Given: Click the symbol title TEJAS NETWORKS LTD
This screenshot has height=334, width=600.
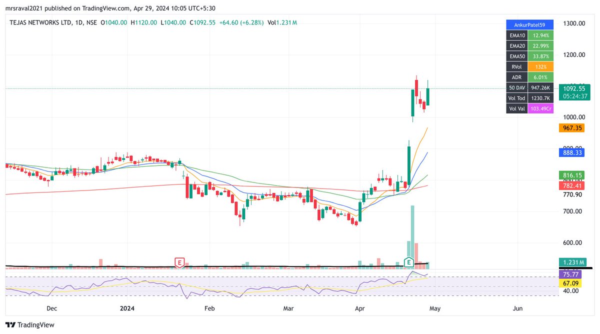Looking at the screenshot, I should coord(42,22).
